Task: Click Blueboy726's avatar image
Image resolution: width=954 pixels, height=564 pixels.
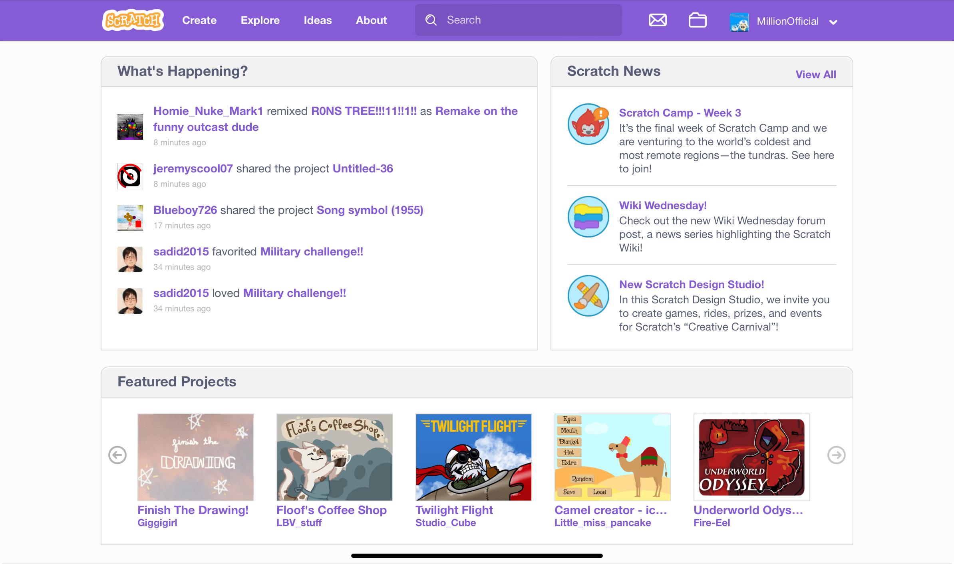Action: [130, 218]
